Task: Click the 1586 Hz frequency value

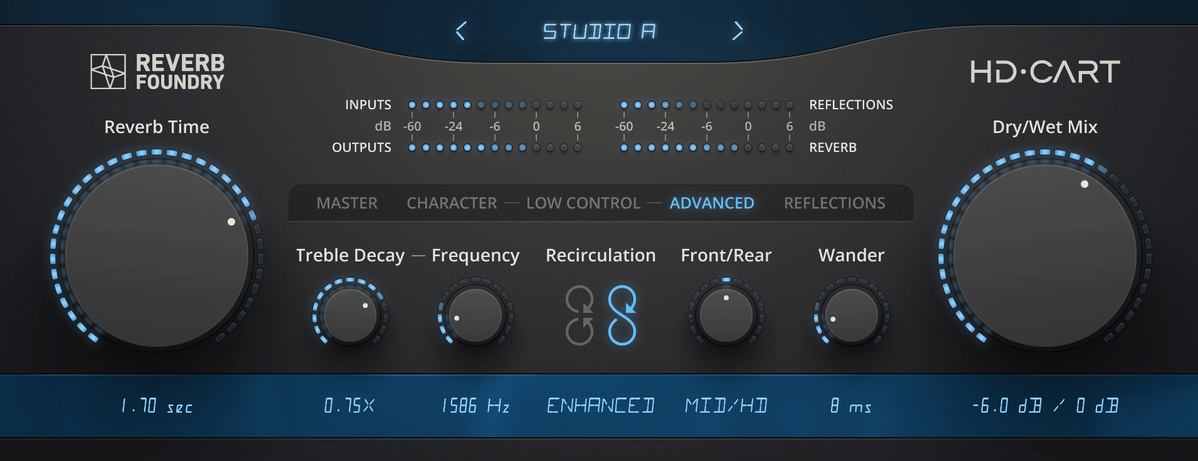Action: click(475, 407)
